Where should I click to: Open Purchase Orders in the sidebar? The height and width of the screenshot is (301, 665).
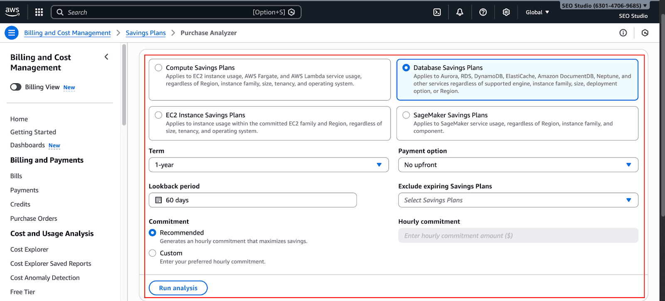(x=34, y=218)
